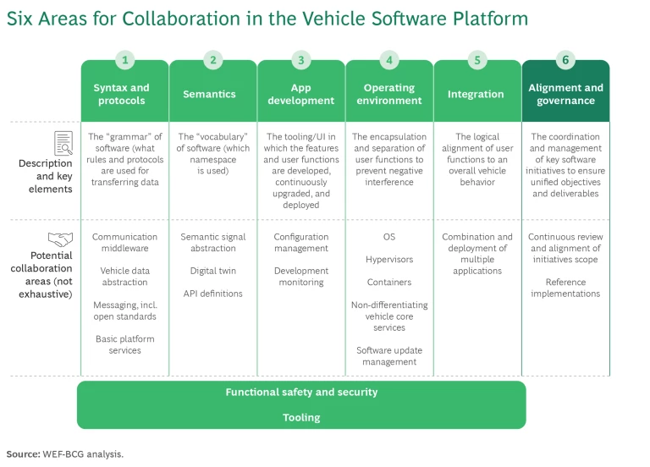Click the Tooling label in green bar
650x467 pixels.
pos(301,417)
